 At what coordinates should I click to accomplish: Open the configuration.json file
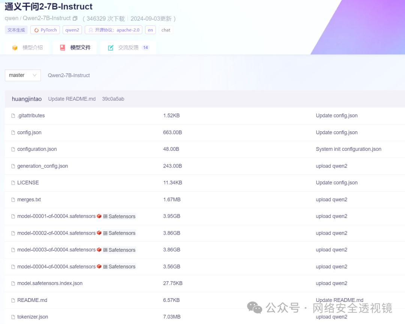click(37, 149)
